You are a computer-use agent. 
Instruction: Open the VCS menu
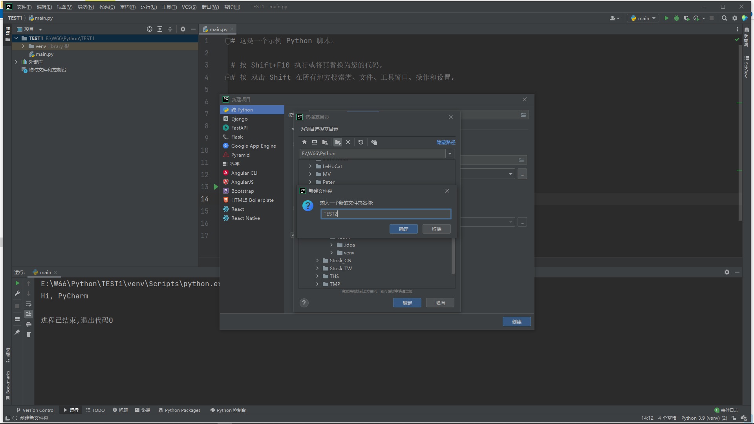click(x=189, y=7)
